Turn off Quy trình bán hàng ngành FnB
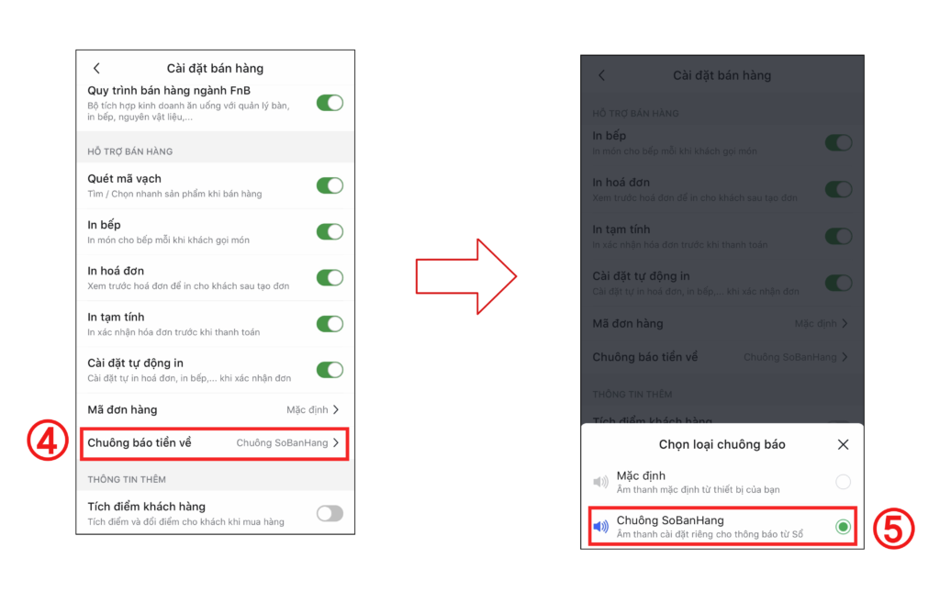This screenshot has height=592, width=940. 330,103
